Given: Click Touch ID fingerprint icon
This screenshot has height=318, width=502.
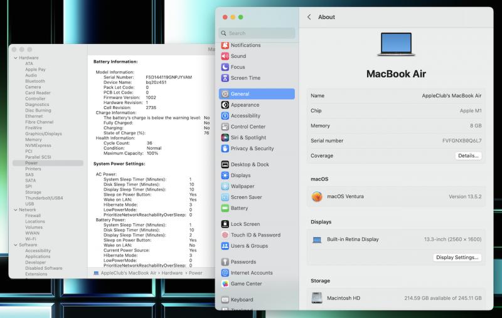Looking at the screenshot, I should tap(225, 235).
